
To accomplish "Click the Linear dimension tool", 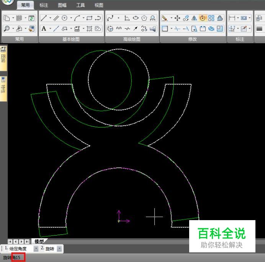I will pos(232,18).
